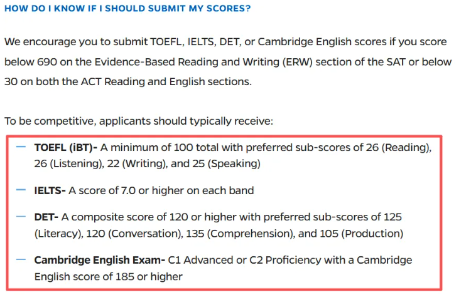Click the dash bullet before TOEFL (iBT)

pos(21,147)
